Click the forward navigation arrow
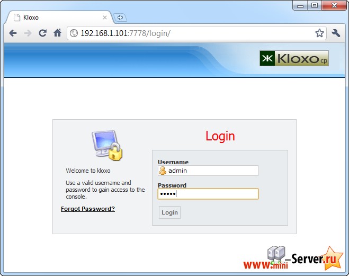This screenshot has height=276, width=349. (28, 33)
